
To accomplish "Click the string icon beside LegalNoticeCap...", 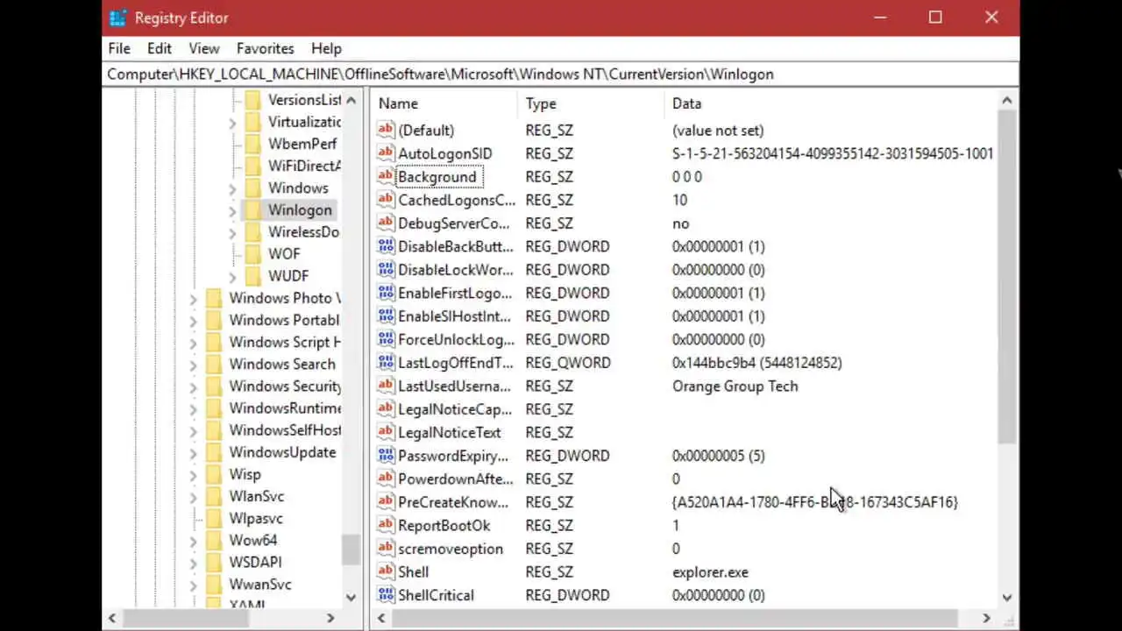I will pos(386,408).
